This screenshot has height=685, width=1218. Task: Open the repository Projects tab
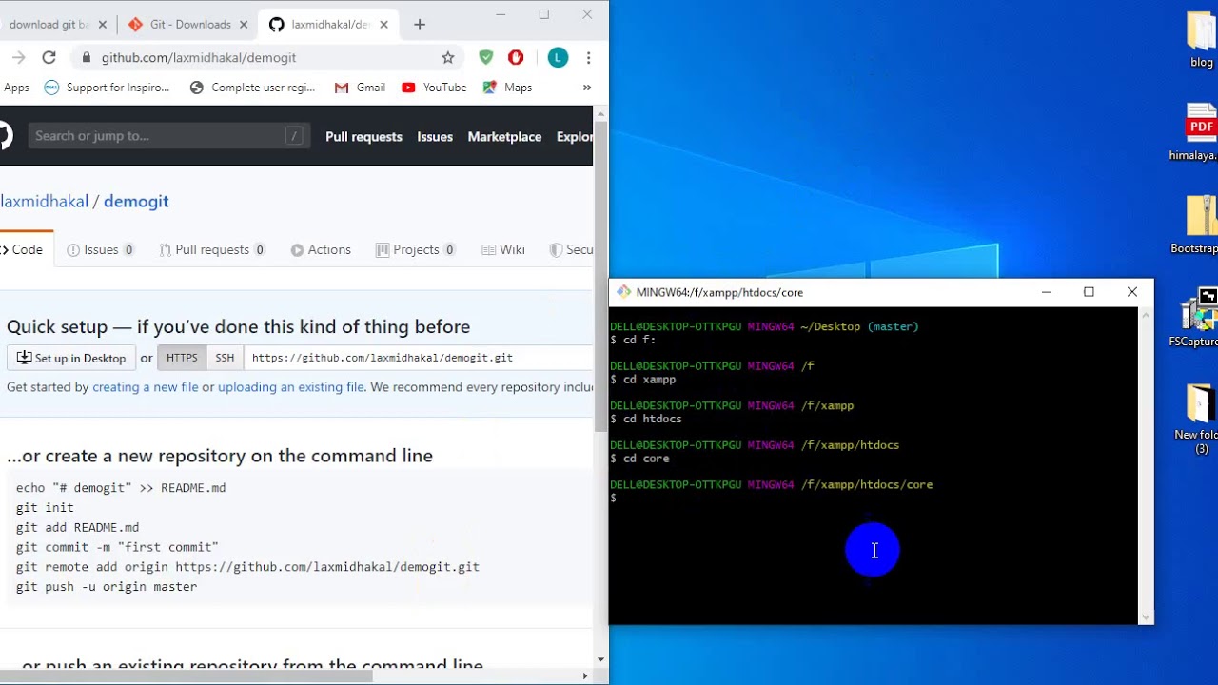[416, 249]
